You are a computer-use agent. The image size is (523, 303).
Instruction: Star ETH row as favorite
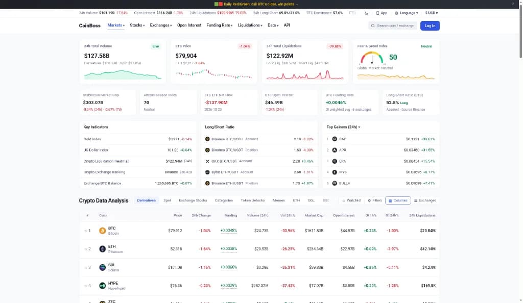[86, 249]
